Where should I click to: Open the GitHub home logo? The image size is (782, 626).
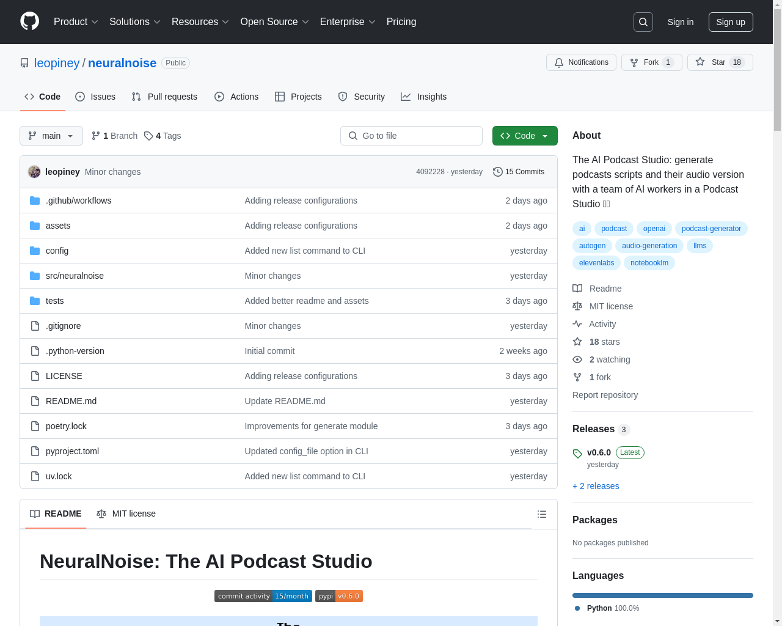pos(29,21)
